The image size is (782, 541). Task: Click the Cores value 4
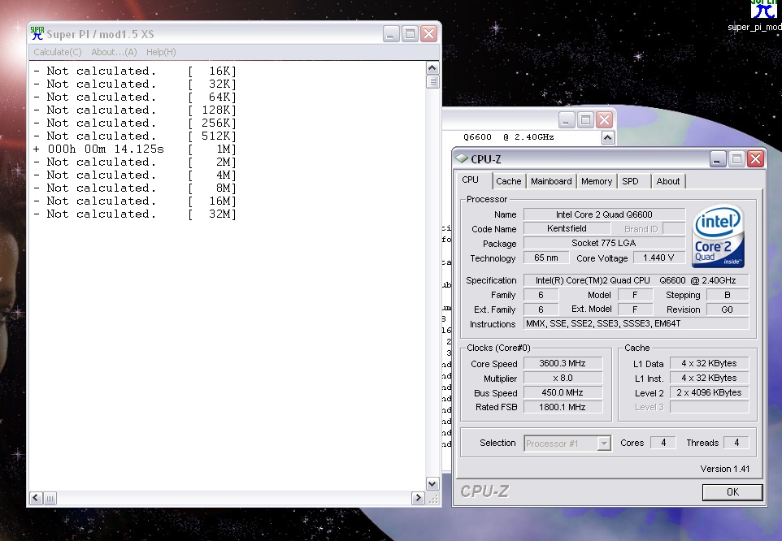[x=663, y=443]
